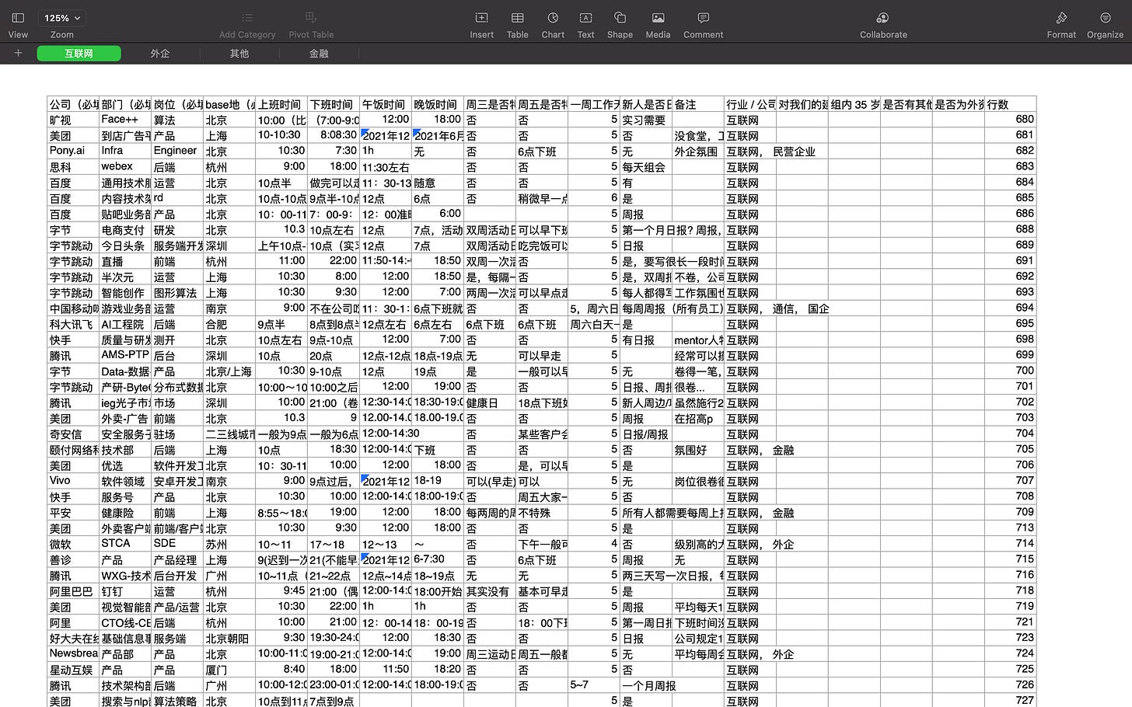Select the Newsbreak company cell

pyautogui.click(x=73, y=654)
